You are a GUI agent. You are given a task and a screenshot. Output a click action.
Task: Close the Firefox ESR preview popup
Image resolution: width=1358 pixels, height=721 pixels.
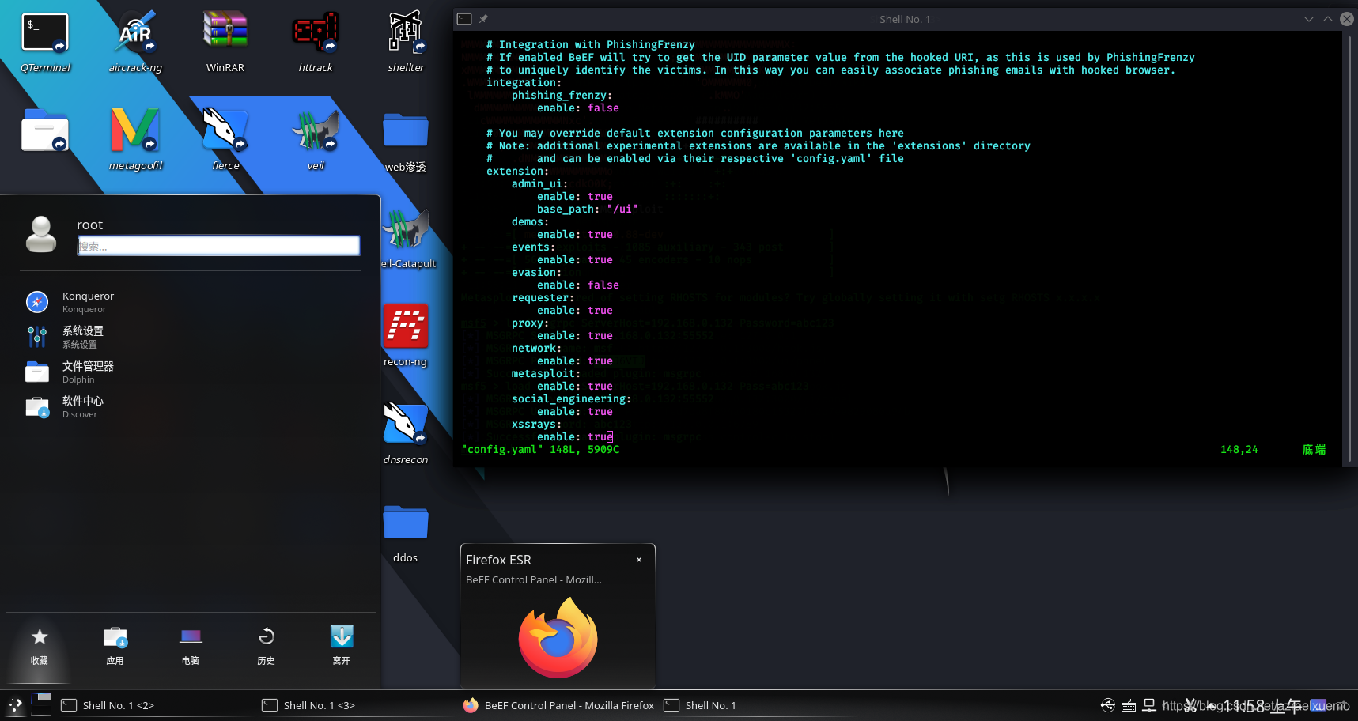click(639, 560)
